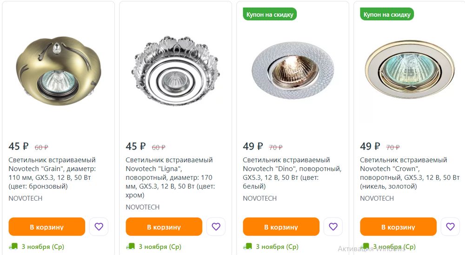Screen dimensions: 465x255
Task: Favorite the Novotech Ligna lamp
Action: tap(216, 227)
